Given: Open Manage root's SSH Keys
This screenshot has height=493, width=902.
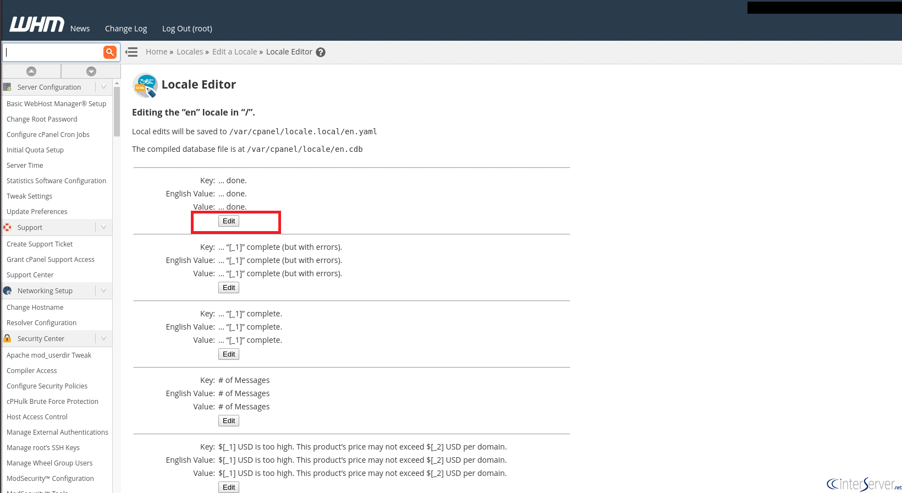Looking at the screenshot, I should (x=43, y=447).
